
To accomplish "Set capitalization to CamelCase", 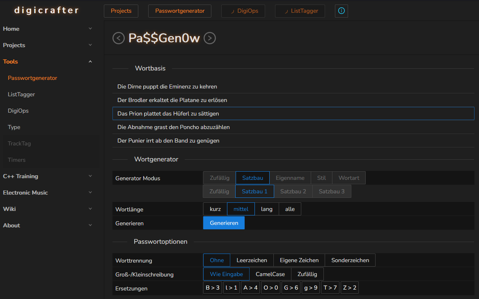I will [x=270, y=274].
